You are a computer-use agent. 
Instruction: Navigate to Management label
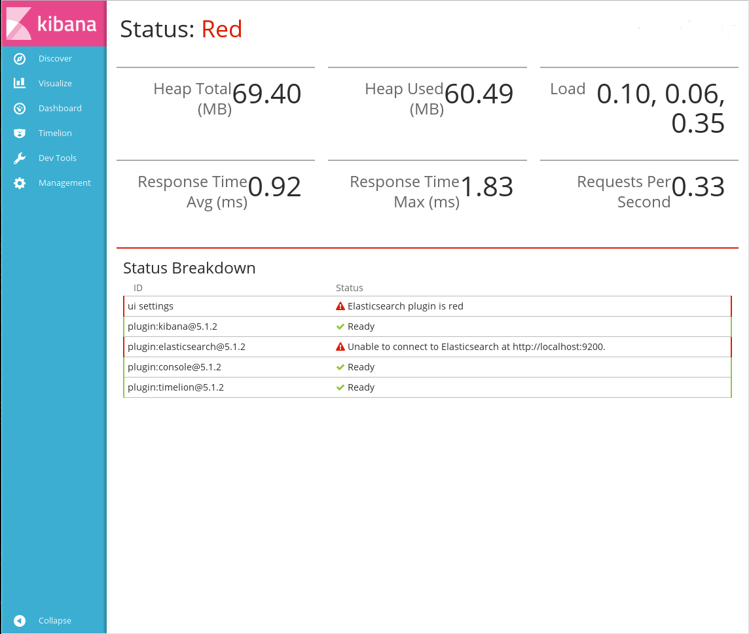point(64,183)
